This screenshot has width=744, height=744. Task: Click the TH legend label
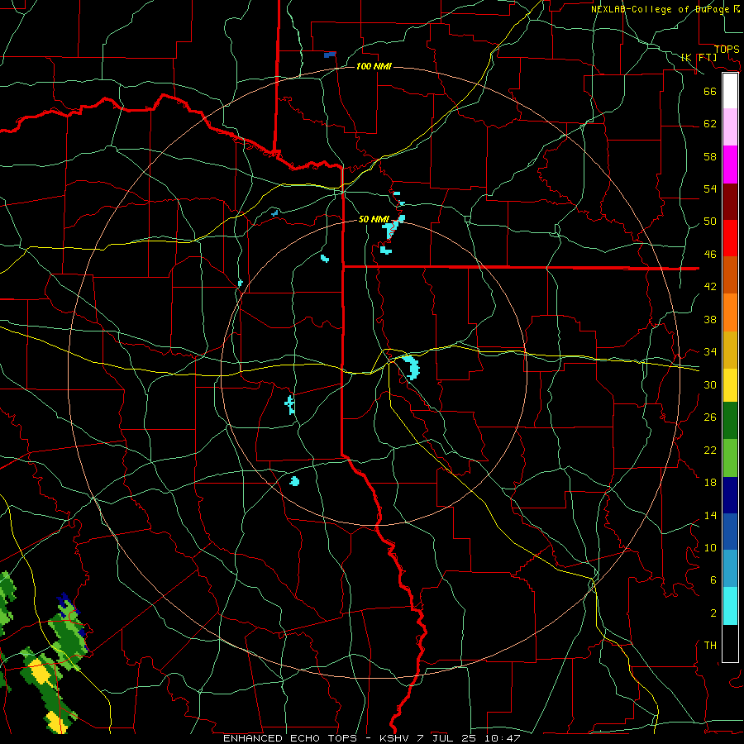[x=710, y=646]
